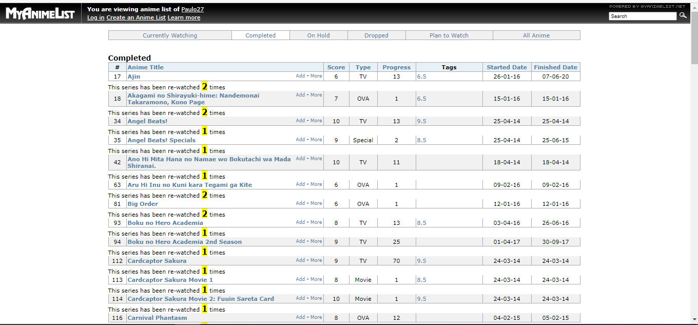Click Add next to Big Order
The width and height of the screenshot is (698, 325).
click(300, 203)
